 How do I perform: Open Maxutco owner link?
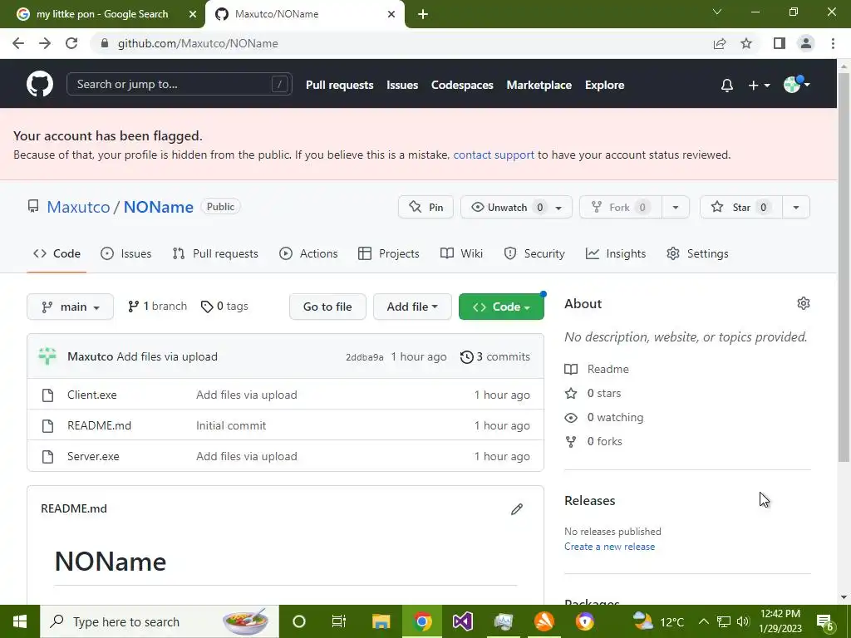(x=78, y=207)
